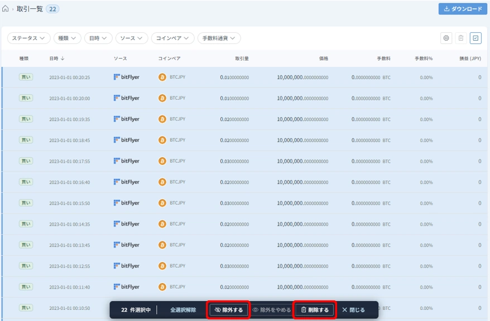This screenshot has height=321, width=490.
Task: Click the コインペア column header
Action: [169, 59]
